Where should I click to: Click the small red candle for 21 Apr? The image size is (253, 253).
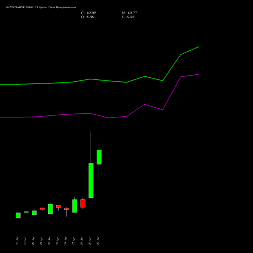(43, 208)
